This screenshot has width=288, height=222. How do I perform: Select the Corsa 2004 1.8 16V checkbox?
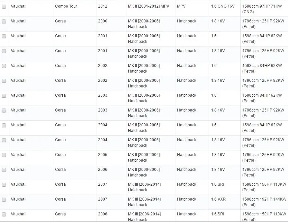4,140
